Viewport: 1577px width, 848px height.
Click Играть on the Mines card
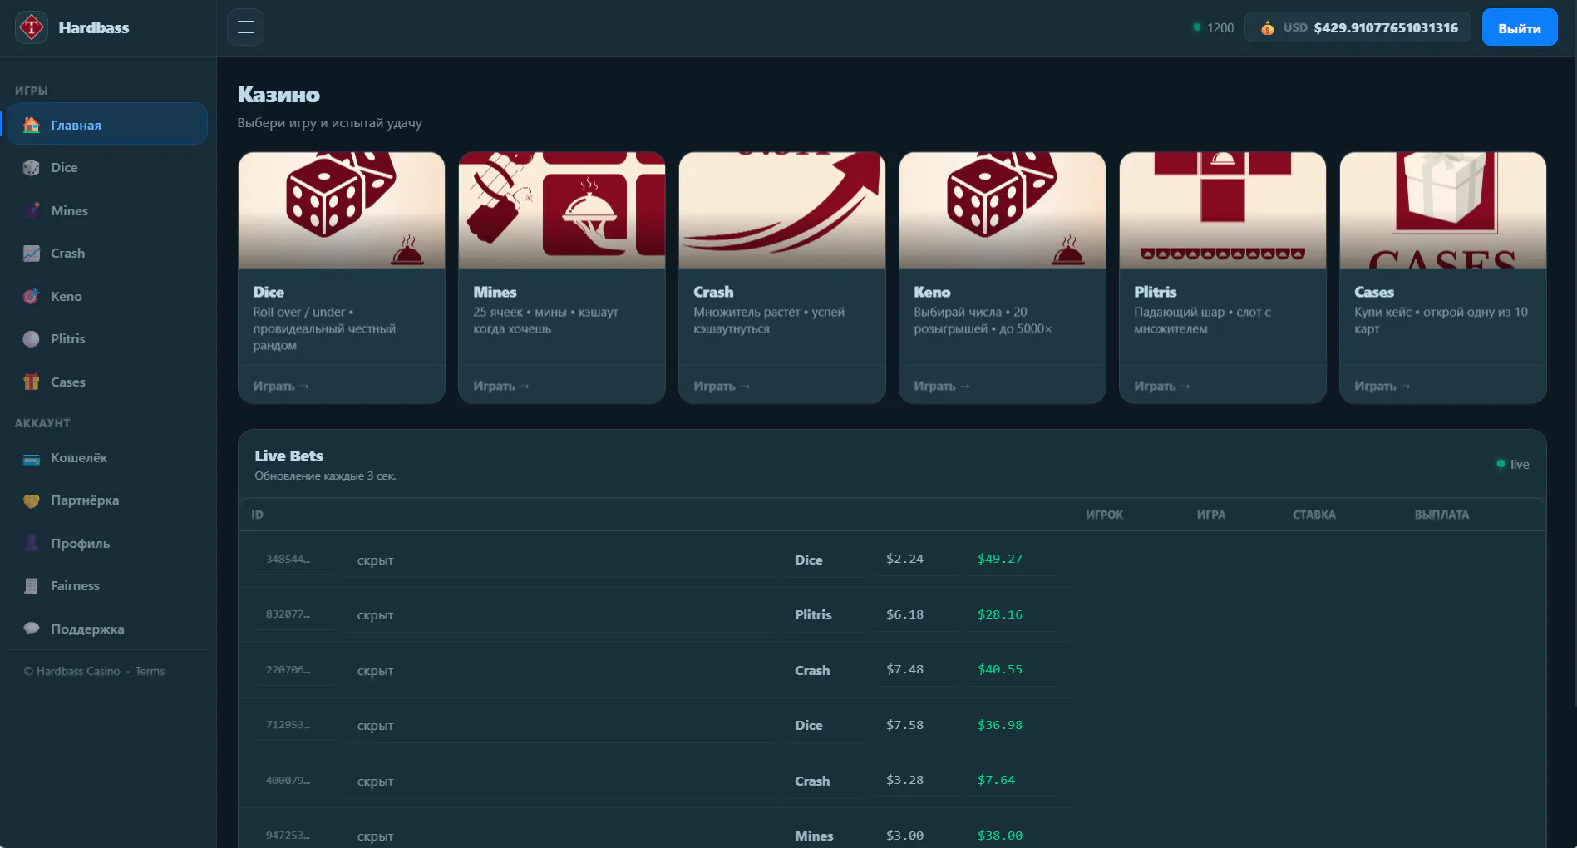(x=501, y=386)
